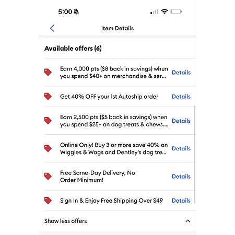Open Details for 4,000 pts offer

point(181,73)
